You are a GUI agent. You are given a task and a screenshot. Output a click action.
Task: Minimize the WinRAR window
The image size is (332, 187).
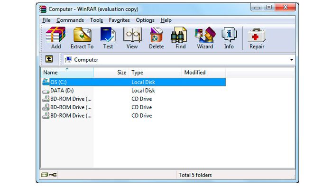(257, 8)
